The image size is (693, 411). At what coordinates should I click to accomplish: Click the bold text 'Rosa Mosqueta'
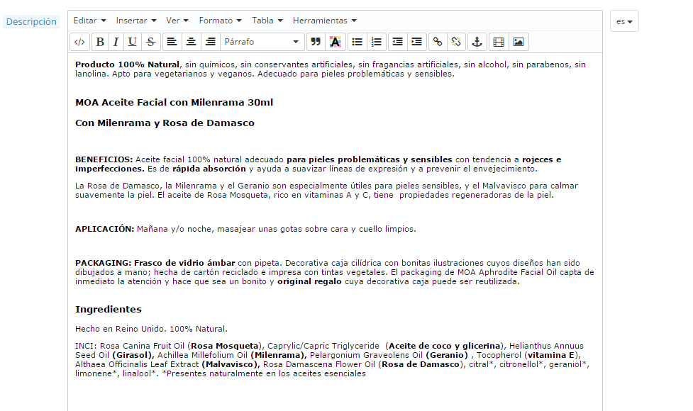(x=225, y=346)
